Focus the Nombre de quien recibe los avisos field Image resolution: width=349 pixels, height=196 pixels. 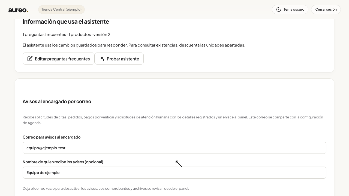pyautogui.click(x=174, y=173)
